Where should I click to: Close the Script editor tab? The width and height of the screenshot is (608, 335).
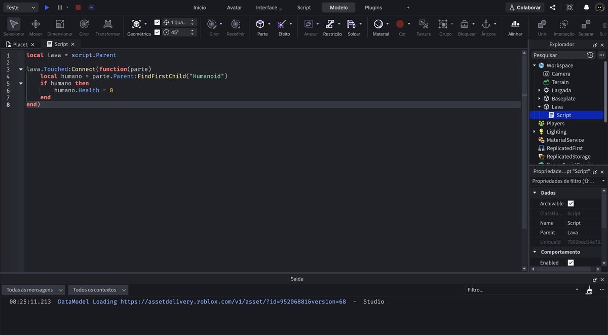click(73, 44)
